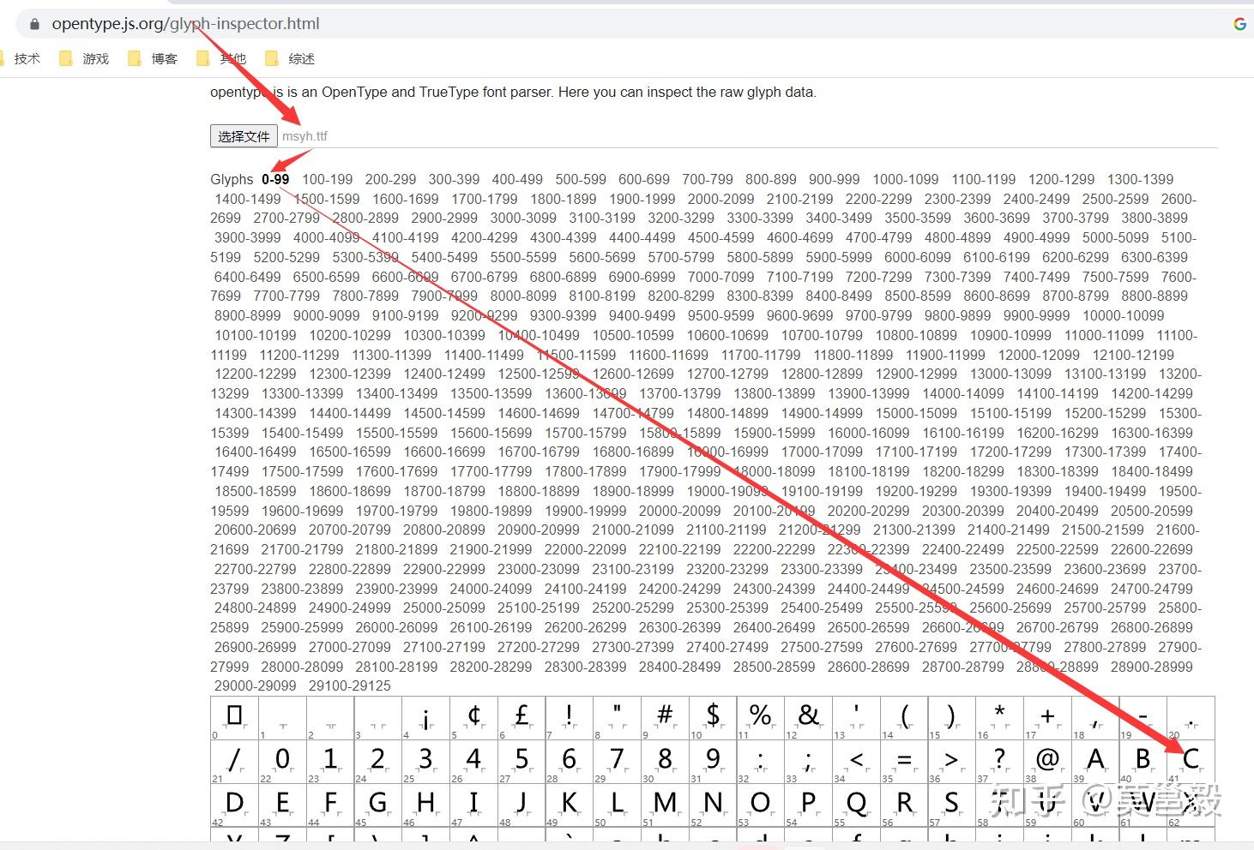Inspect the percent sign glyph cell
The width and height of the screenshot is (1254, 850).
(761, 718)
